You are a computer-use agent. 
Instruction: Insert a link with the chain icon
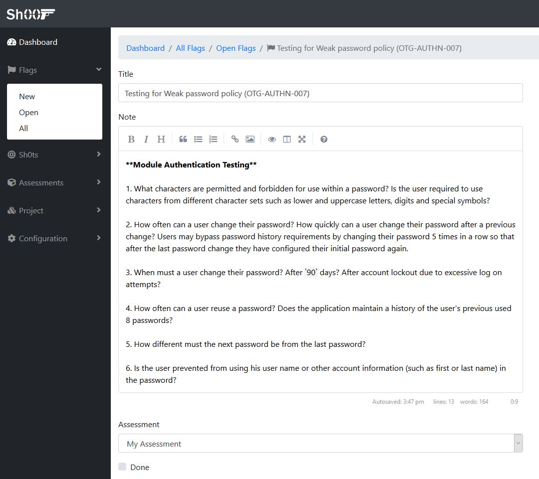tap(235, 139)
